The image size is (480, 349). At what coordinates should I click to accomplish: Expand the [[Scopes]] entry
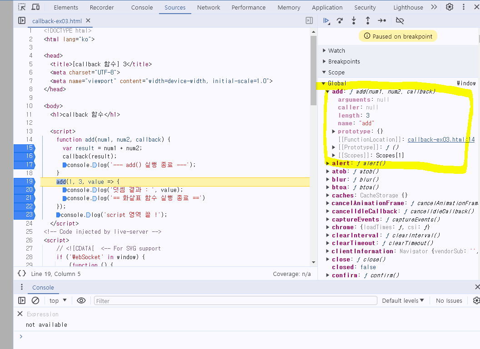334,155
